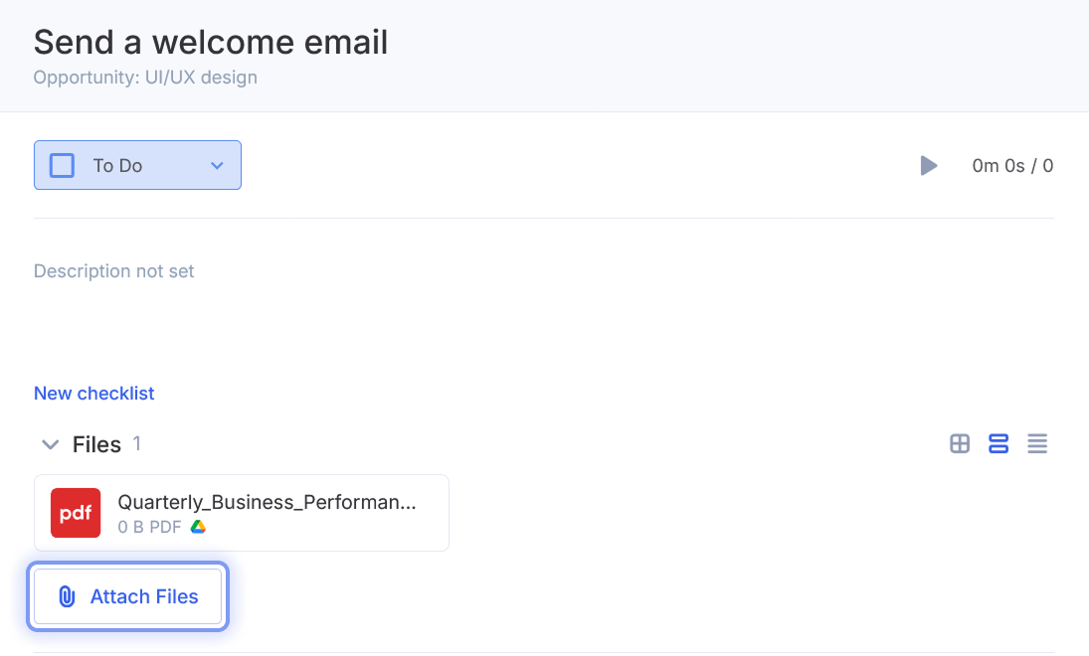Collapse the Files section chevron
This screenshot has height=656, width=1089.
pyautogui.click(x=50, y=445)
